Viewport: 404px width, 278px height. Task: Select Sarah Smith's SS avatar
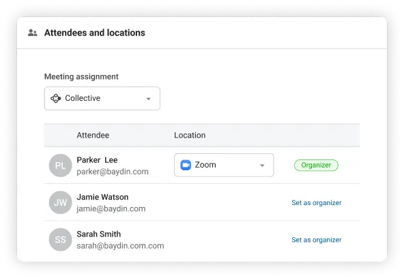[x=60, y=239]
